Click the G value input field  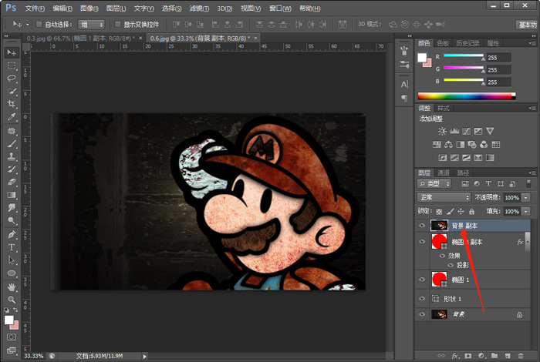click(x=498, y=70)
